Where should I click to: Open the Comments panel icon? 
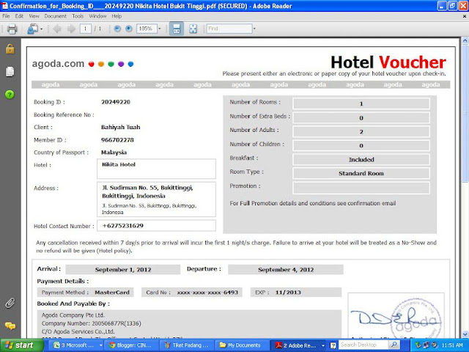tap(10, 326)
